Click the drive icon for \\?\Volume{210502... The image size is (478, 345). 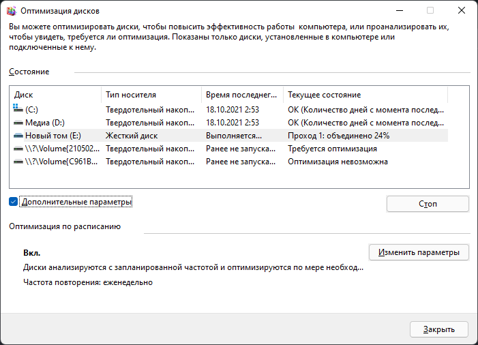pos(18,149)
